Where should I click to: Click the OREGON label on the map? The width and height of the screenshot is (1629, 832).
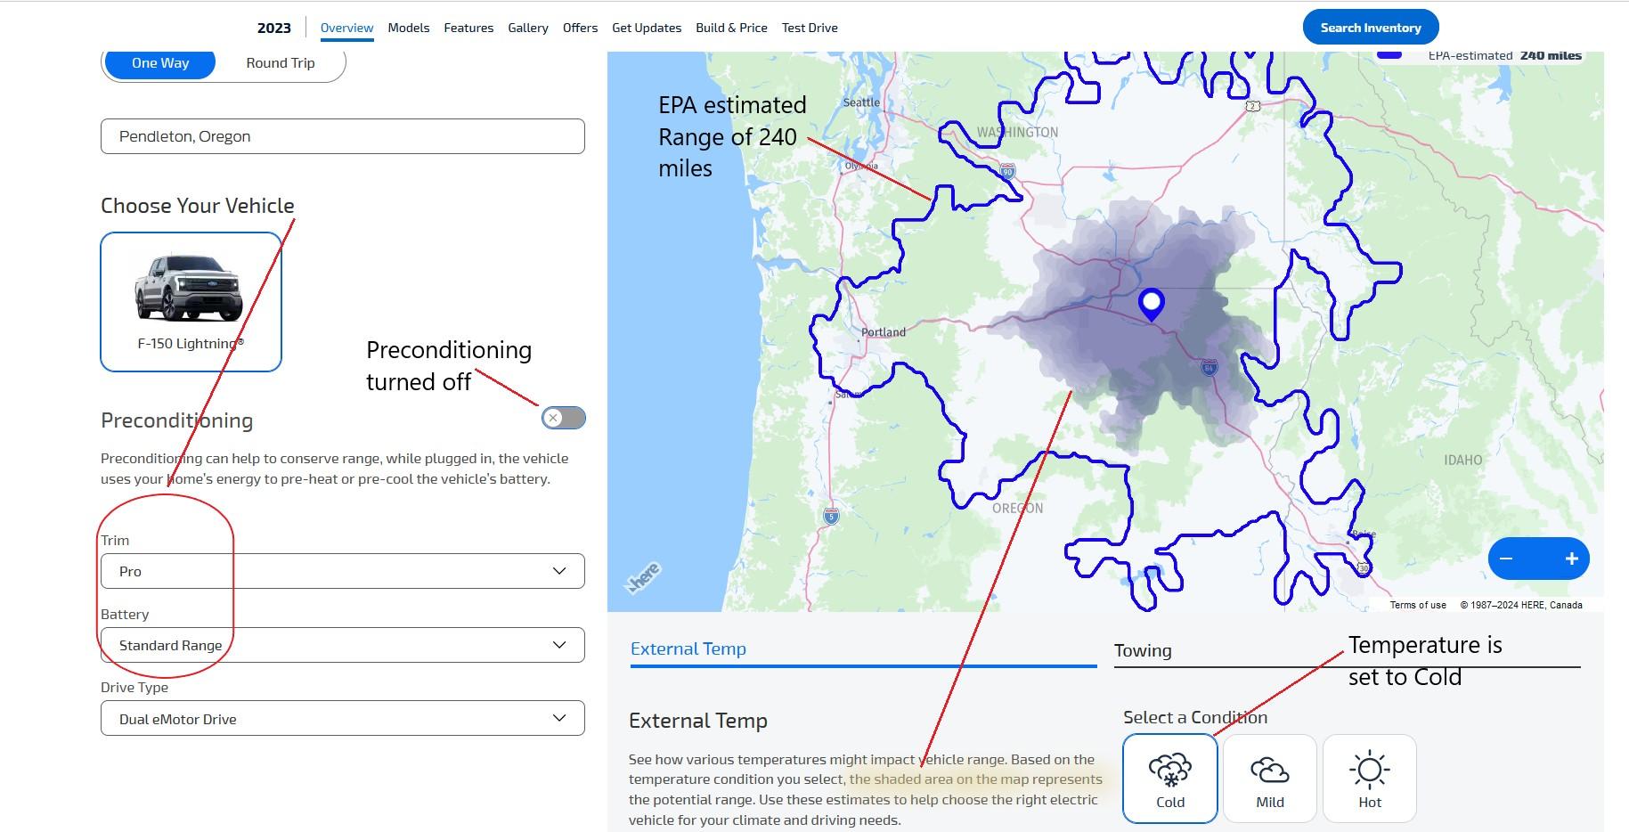(x=1018, y=508)
